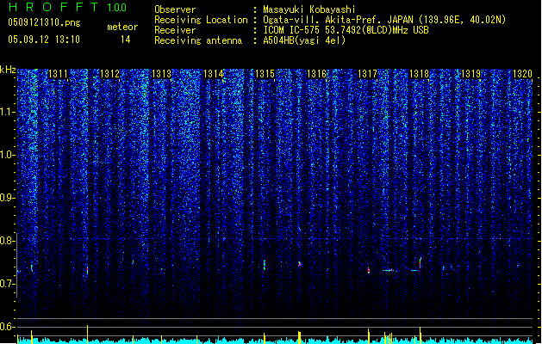Click the date stamp 05.09.12 13:10
Viewport: 542px width, 344px height.
[x=44, y=40]
